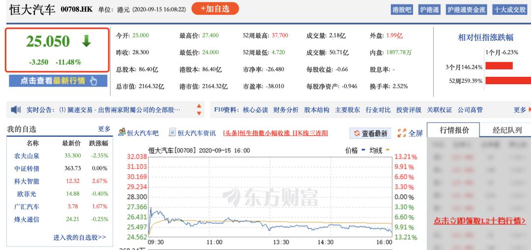Open 科大智能 in watchlist
This screenshot has height=250, width=531.
[27, 181]
